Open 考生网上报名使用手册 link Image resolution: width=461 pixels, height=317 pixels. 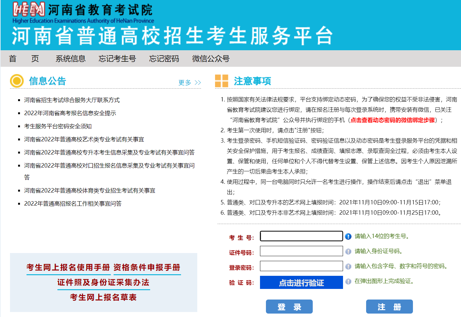[68, 267]
